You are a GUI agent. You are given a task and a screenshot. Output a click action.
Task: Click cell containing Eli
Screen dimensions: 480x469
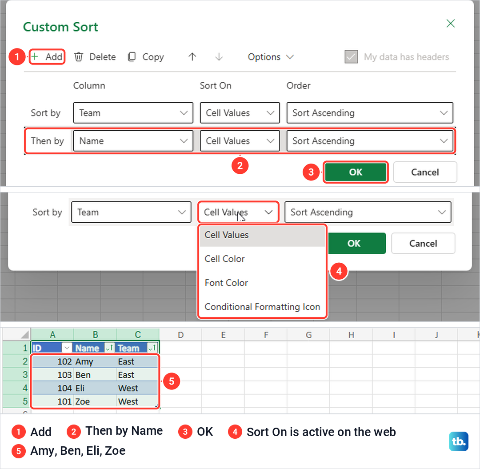click(95, 388)
